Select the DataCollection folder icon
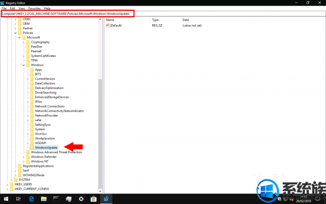This screenshot has width=326, height=204. point(32,83)
